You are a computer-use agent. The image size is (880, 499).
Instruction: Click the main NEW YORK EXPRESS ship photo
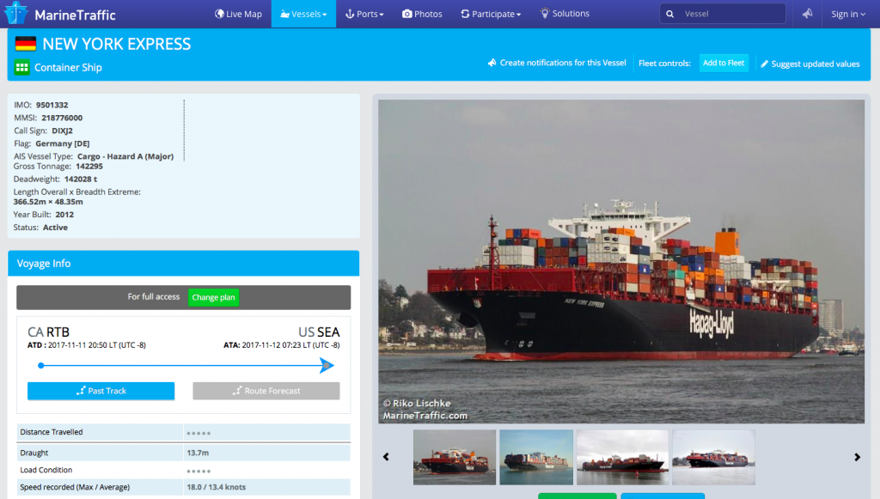621,261
